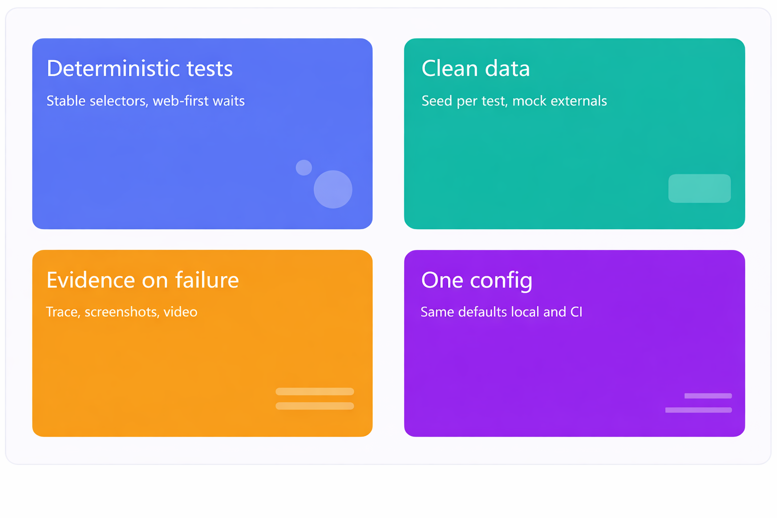Viewport: 777px width, 518px height.
Task: Click the "Evidence on failure" heading
Action: (143, 280)
